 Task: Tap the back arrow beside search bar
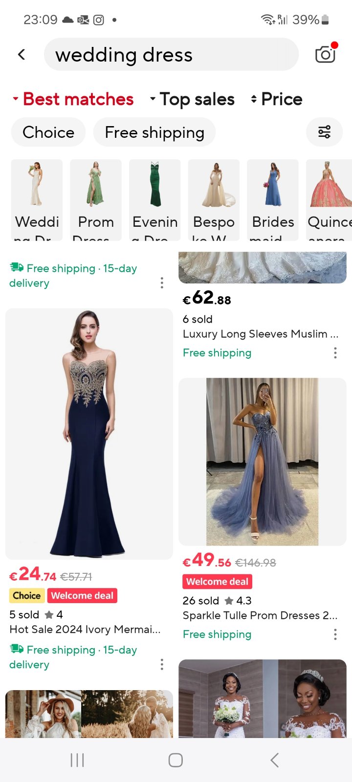[22, 54]
